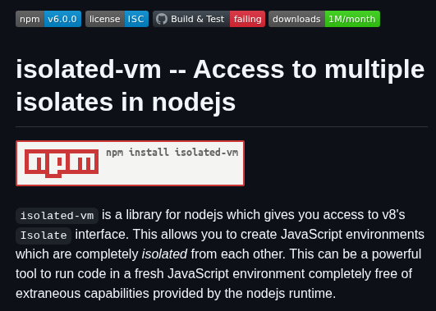Open the npm version badge label
The height and width of the screenshot is (311, 436).
30,19
